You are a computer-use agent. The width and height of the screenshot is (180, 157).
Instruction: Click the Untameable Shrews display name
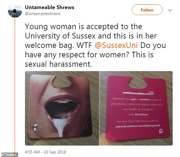click(x=50, y=7)
